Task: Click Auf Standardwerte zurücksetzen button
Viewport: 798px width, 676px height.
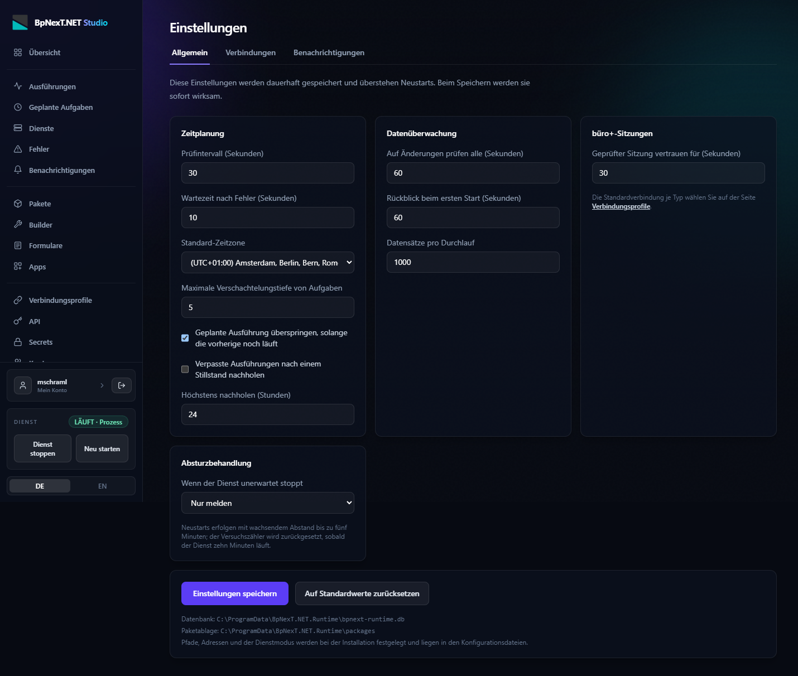Action: pos(362,593)
